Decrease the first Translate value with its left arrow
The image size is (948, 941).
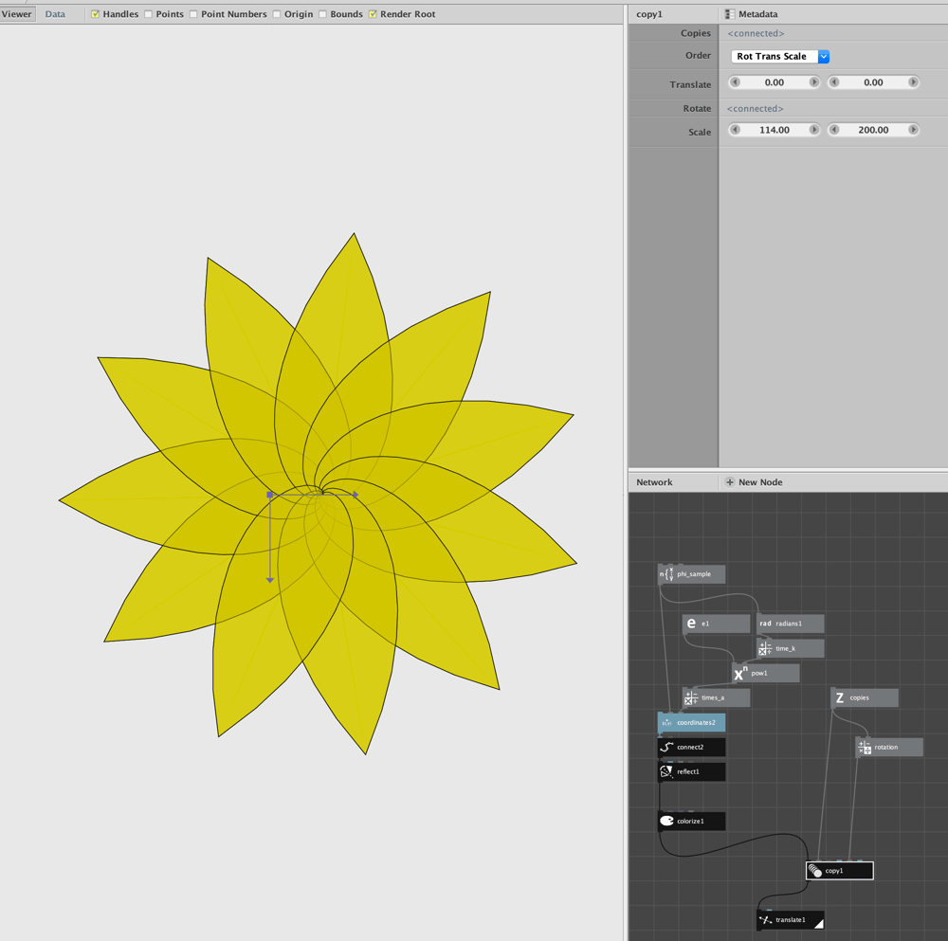[736, 82]
